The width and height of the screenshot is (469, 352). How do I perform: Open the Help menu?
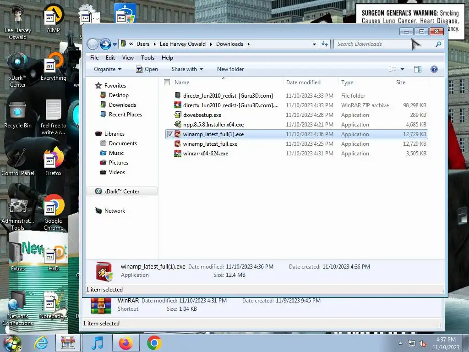click(x=167, y=57)
